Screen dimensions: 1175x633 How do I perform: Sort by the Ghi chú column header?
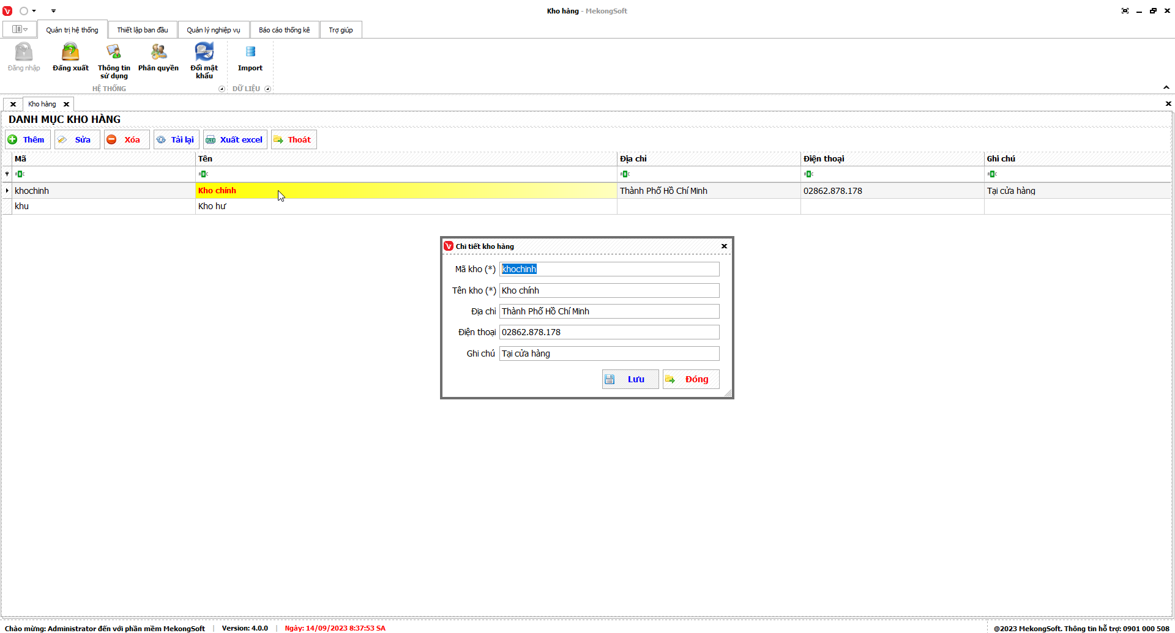point(1078,158)
